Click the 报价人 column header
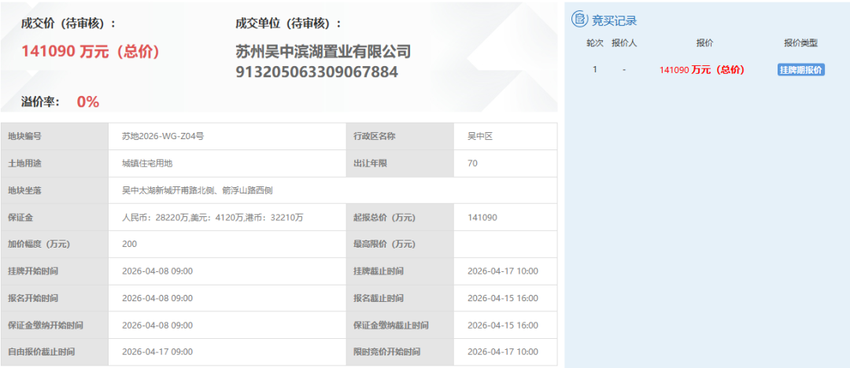 pos(624,43)
